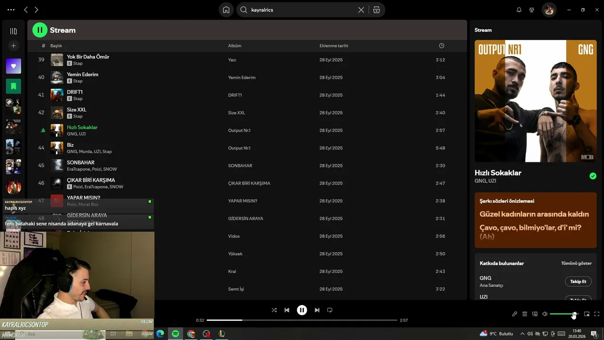Open lyrics with microphone icon
The height and width of the screenshot is (340, 604).
point(515,314)
